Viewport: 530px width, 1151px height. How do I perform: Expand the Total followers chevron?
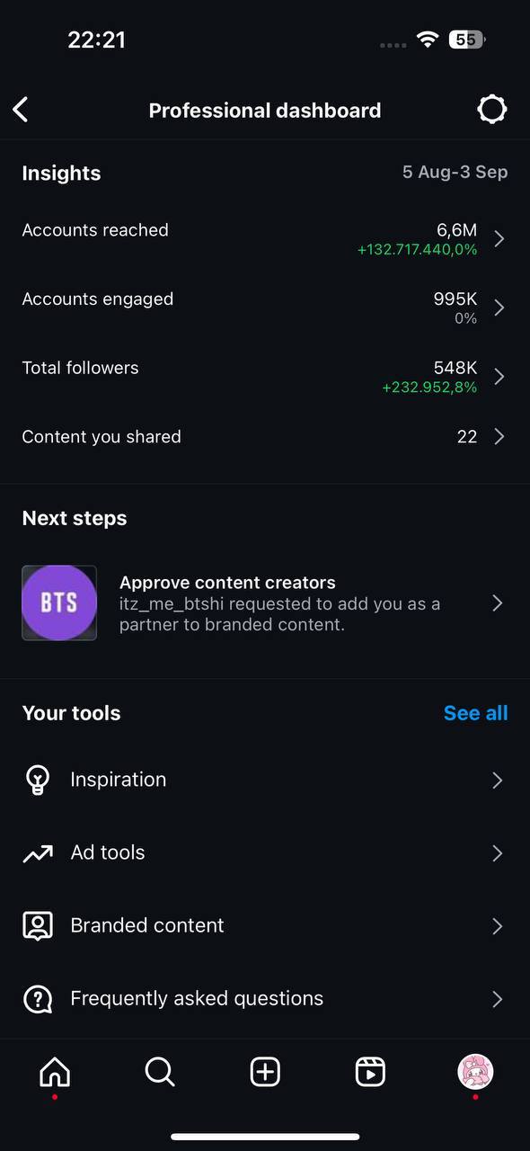point(499,377)
